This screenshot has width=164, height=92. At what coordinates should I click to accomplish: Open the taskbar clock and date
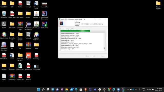pyautogui.click(x=159, y=89)
